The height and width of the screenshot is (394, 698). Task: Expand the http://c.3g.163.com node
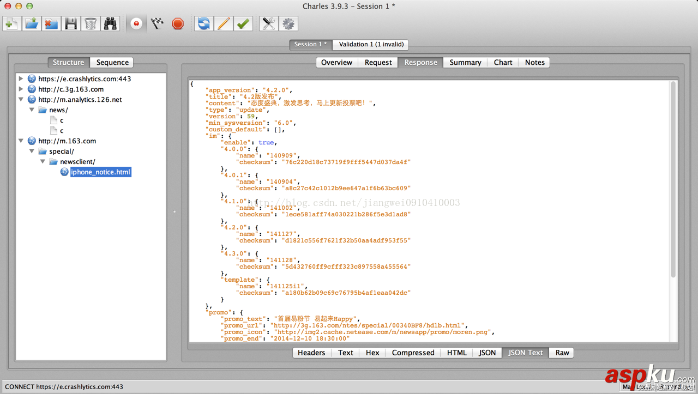click(x=21, y=89)
